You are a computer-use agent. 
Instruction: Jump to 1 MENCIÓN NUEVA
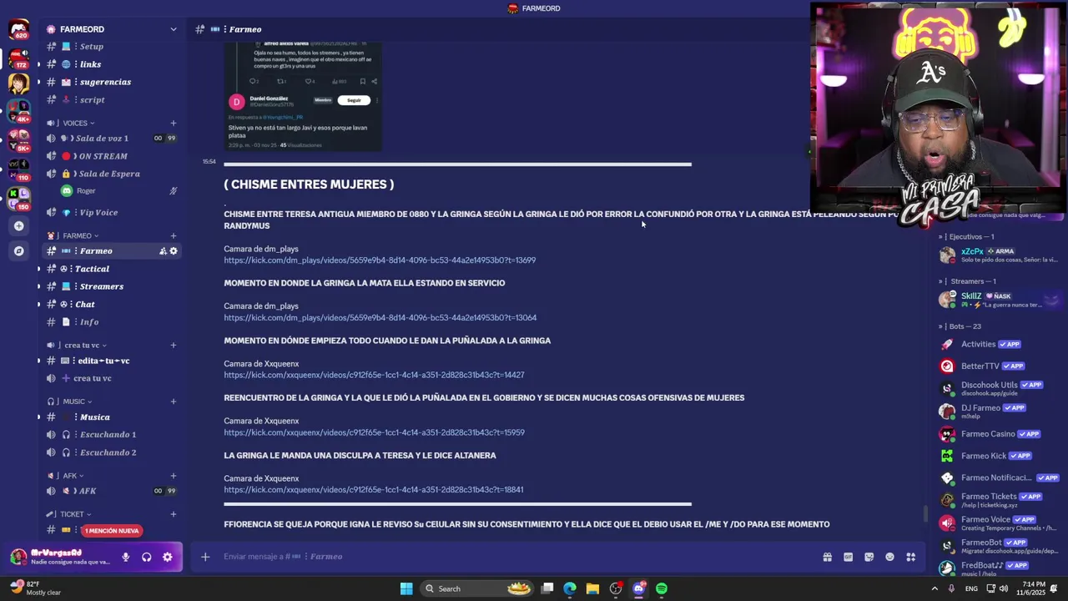pyautogui.click(x=112, y=531)
